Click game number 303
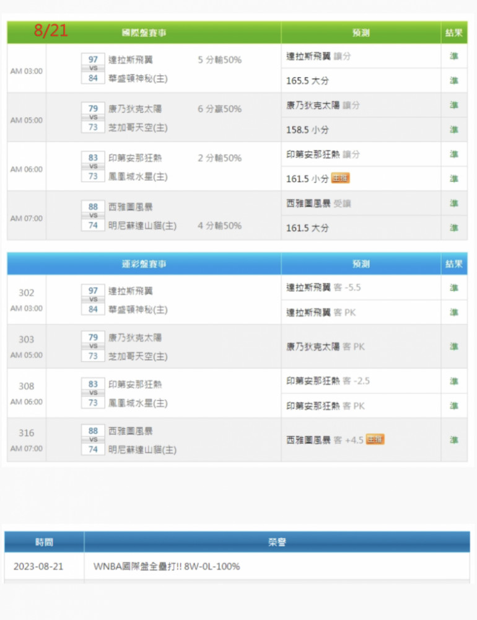This screenshot has width=477, height=620. click(x=27, y=339)
